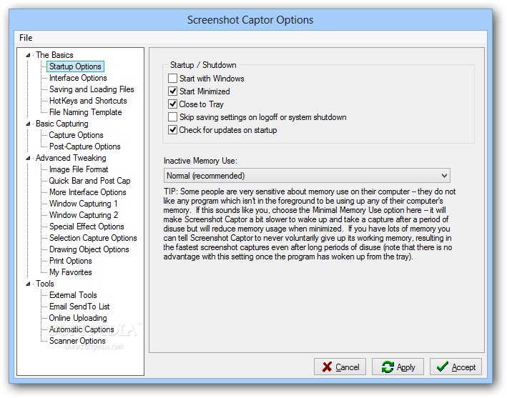
Task: Open Email SendTo List
Action: pos(79,307)
